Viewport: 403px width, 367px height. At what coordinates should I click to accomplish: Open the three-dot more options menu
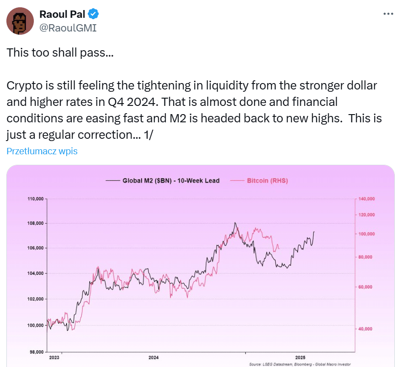[x=388, y=14]
